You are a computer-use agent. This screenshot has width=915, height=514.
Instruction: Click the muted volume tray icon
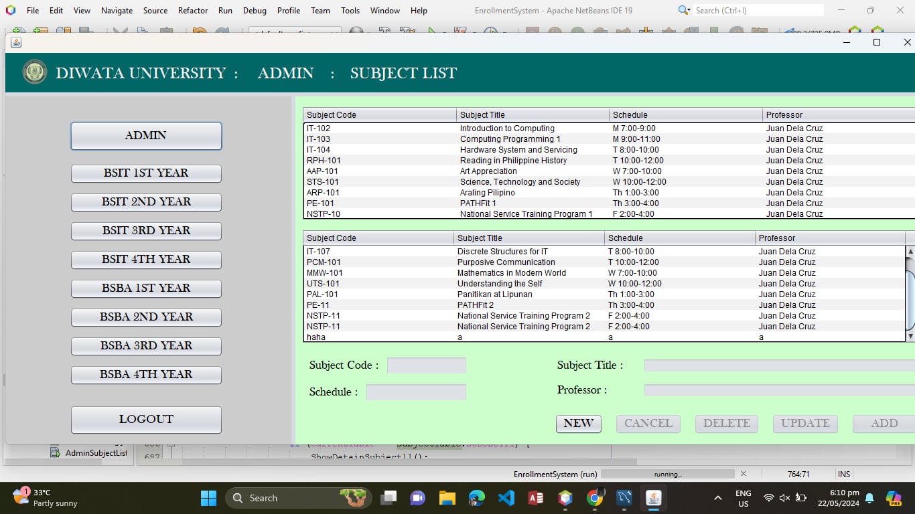pos(784,498)
